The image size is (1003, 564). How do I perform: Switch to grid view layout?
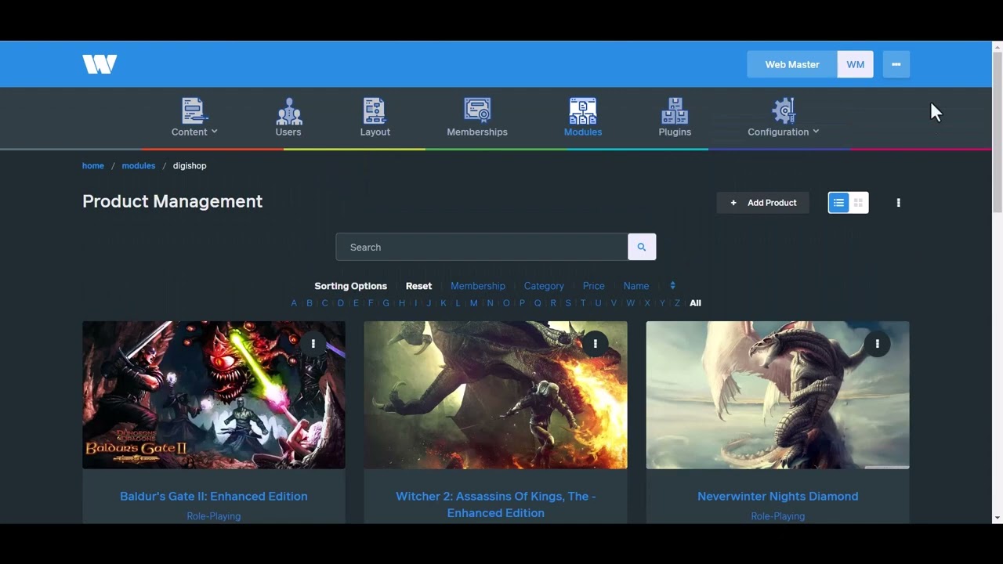tap(858, 203)
